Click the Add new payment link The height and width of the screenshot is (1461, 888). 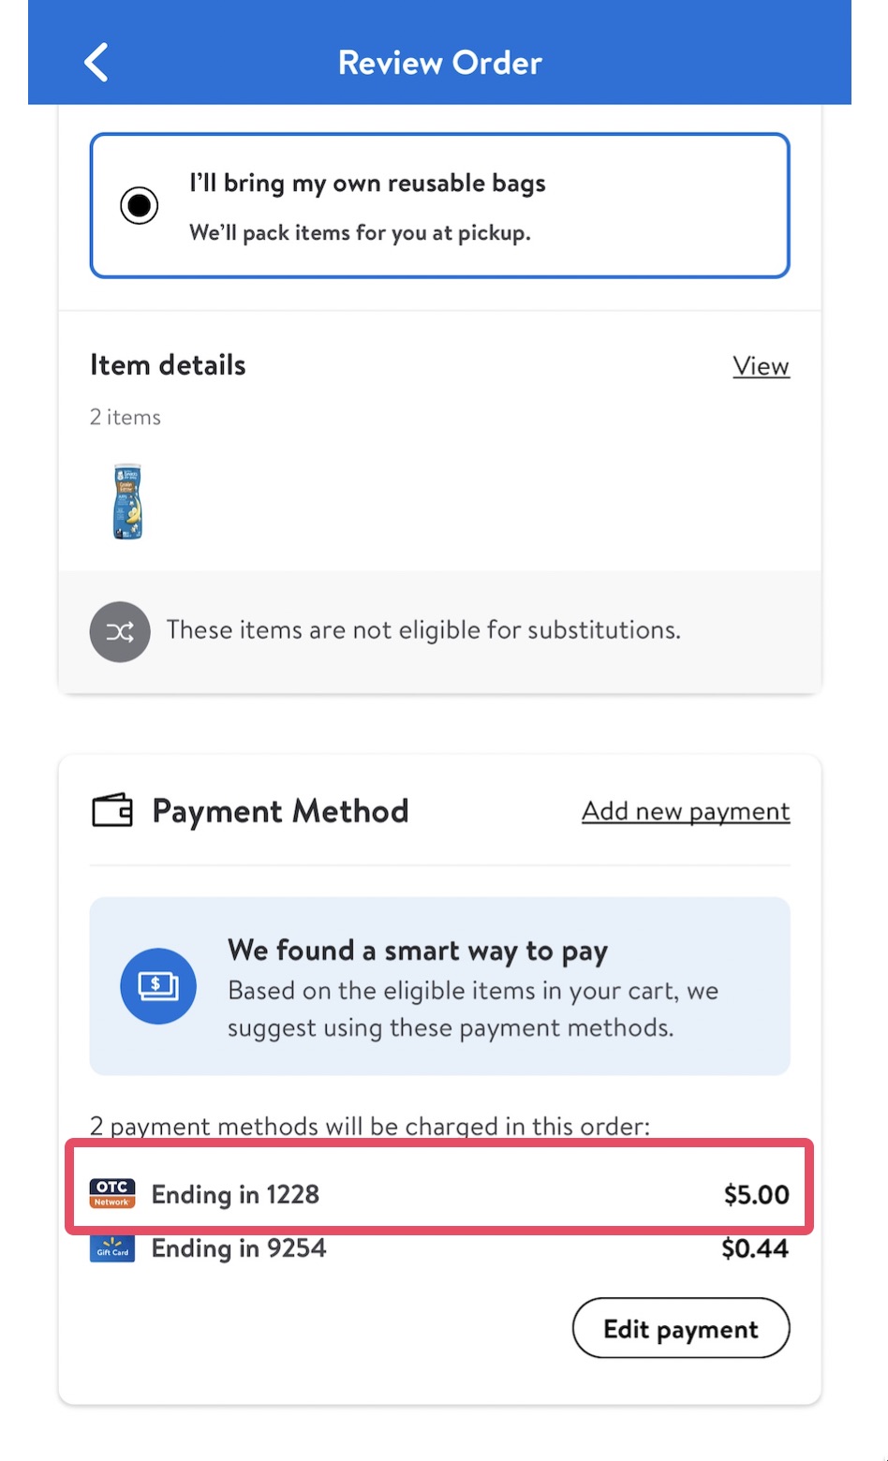[x=686, y=811]
